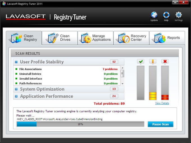Click the 52 problem count badge

click(x=114, y=62)
